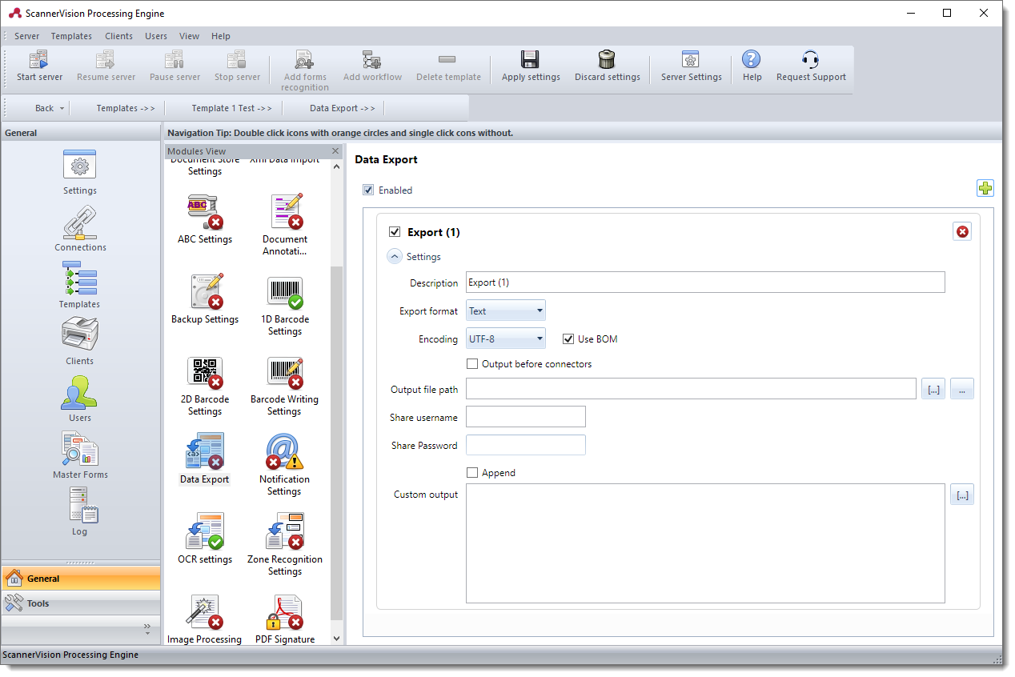Remove Export (1) with the red X

[x=962, y=232]
